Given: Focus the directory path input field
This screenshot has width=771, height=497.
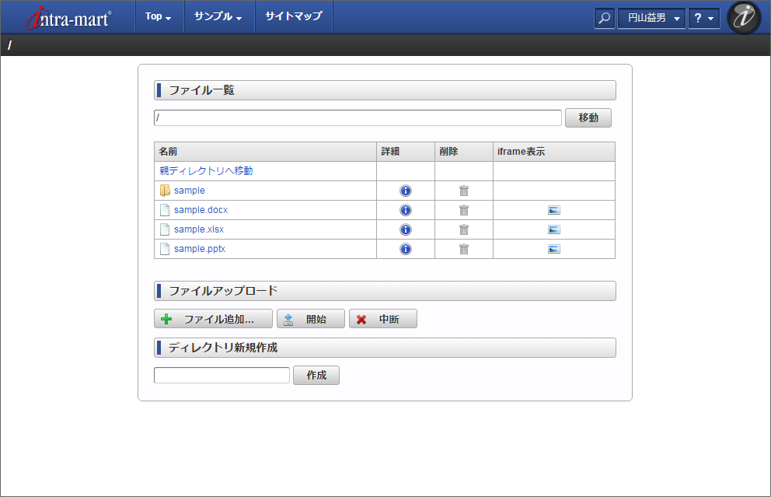Looking at the screenshot, I should [358, 117].
